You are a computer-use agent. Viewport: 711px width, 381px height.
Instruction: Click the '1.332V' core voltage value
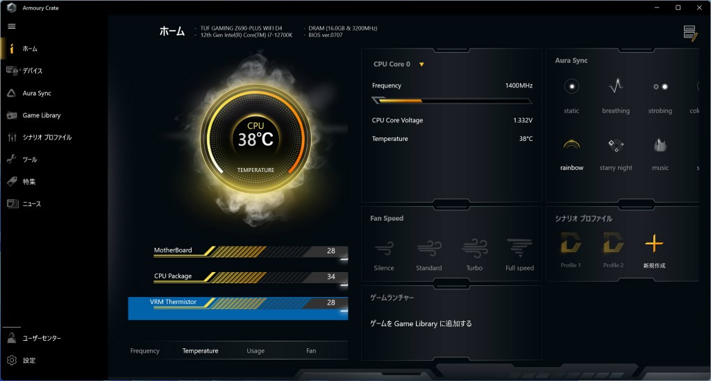click(523, 120)
